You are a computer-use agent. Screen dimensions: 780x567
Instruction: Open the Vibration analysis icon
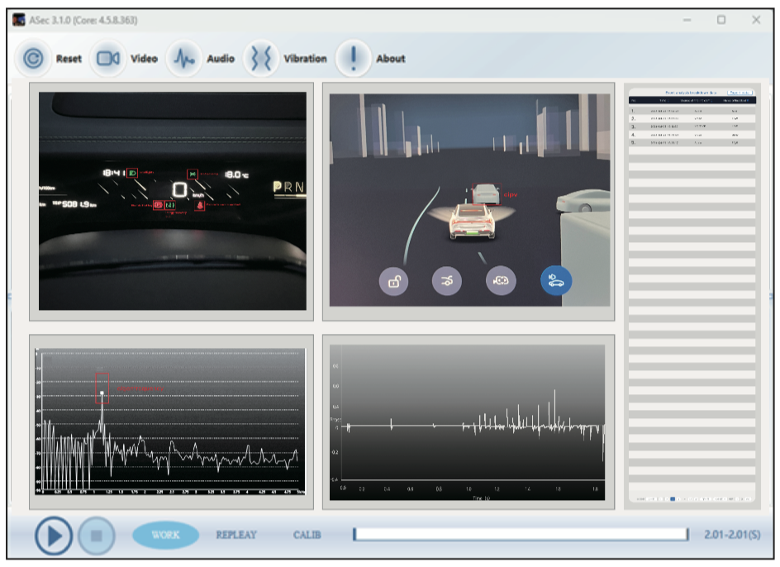tap(260, 58)
